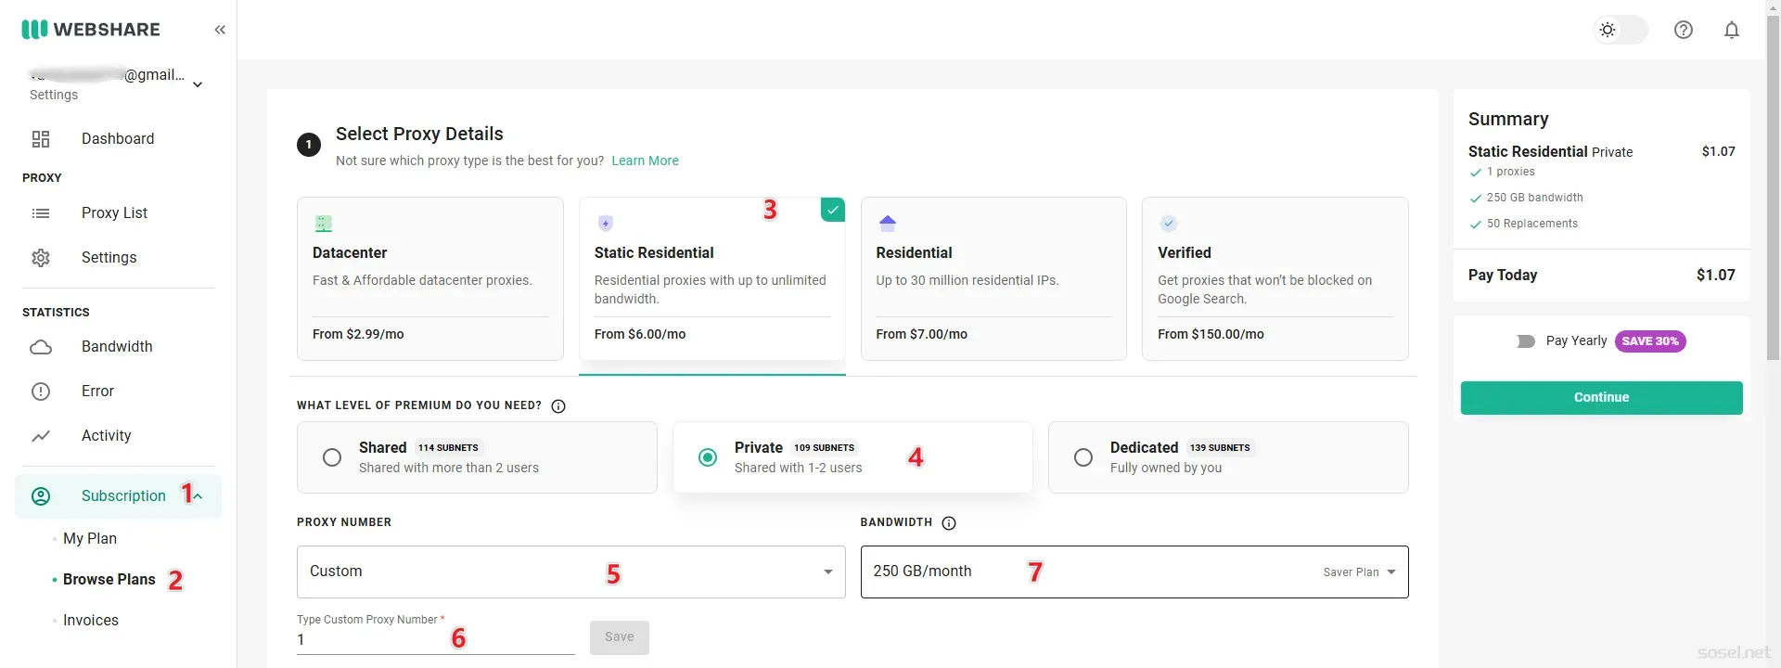Click the Subscription user icon
Screen dimensions: 1781x668
click(41, 496)
